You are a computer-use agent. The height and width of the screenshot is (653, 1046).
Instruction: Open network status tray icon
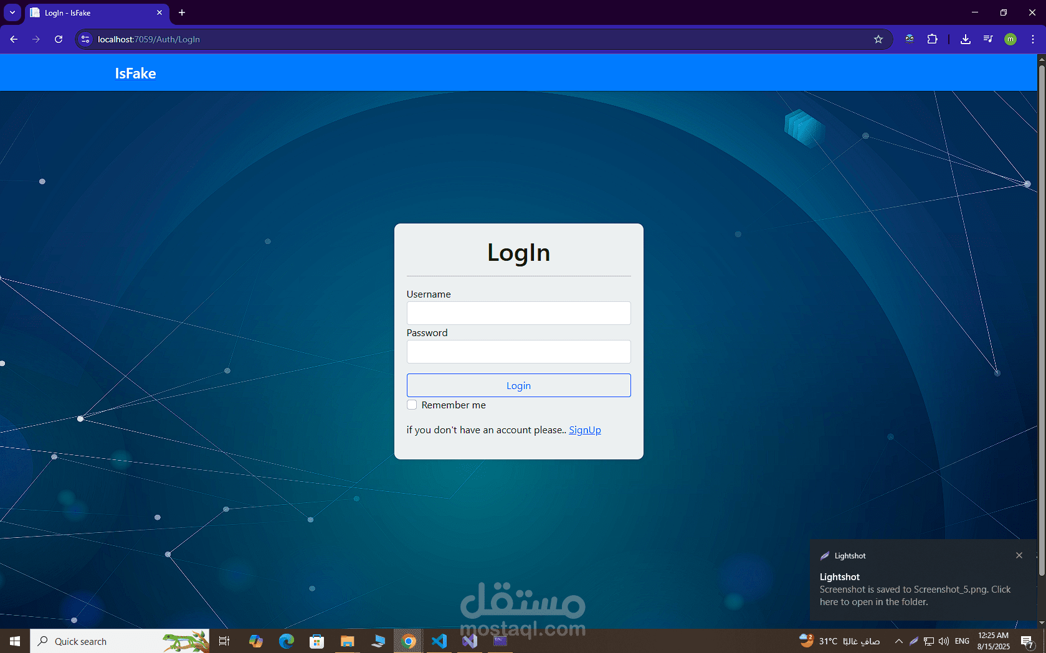click(x=928, y=641)
